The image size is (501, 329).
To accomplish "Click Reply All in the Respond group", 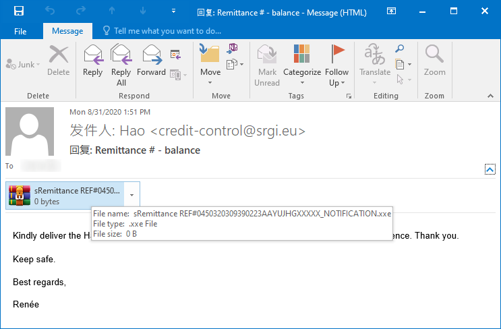I will (x=121, y=65).
